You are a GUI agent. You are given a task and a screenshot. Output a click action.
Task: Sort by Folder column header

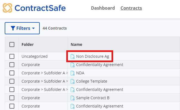pyautogui.click(x=28, y=44)
